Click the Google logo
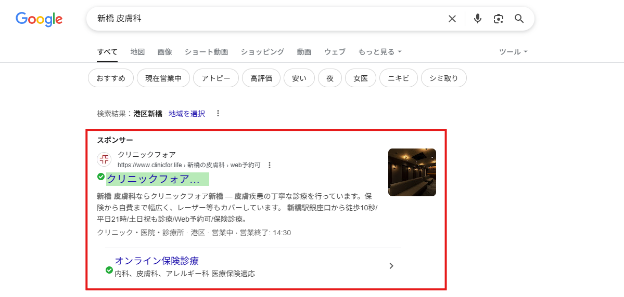Viewport: 624px width, 297px height. [39, 19]
